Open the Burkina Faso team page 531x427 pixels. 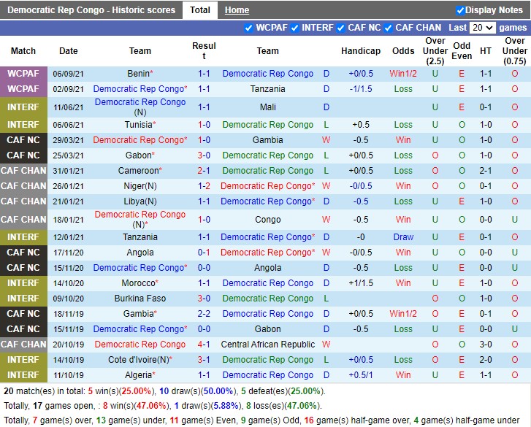(140, 299)
